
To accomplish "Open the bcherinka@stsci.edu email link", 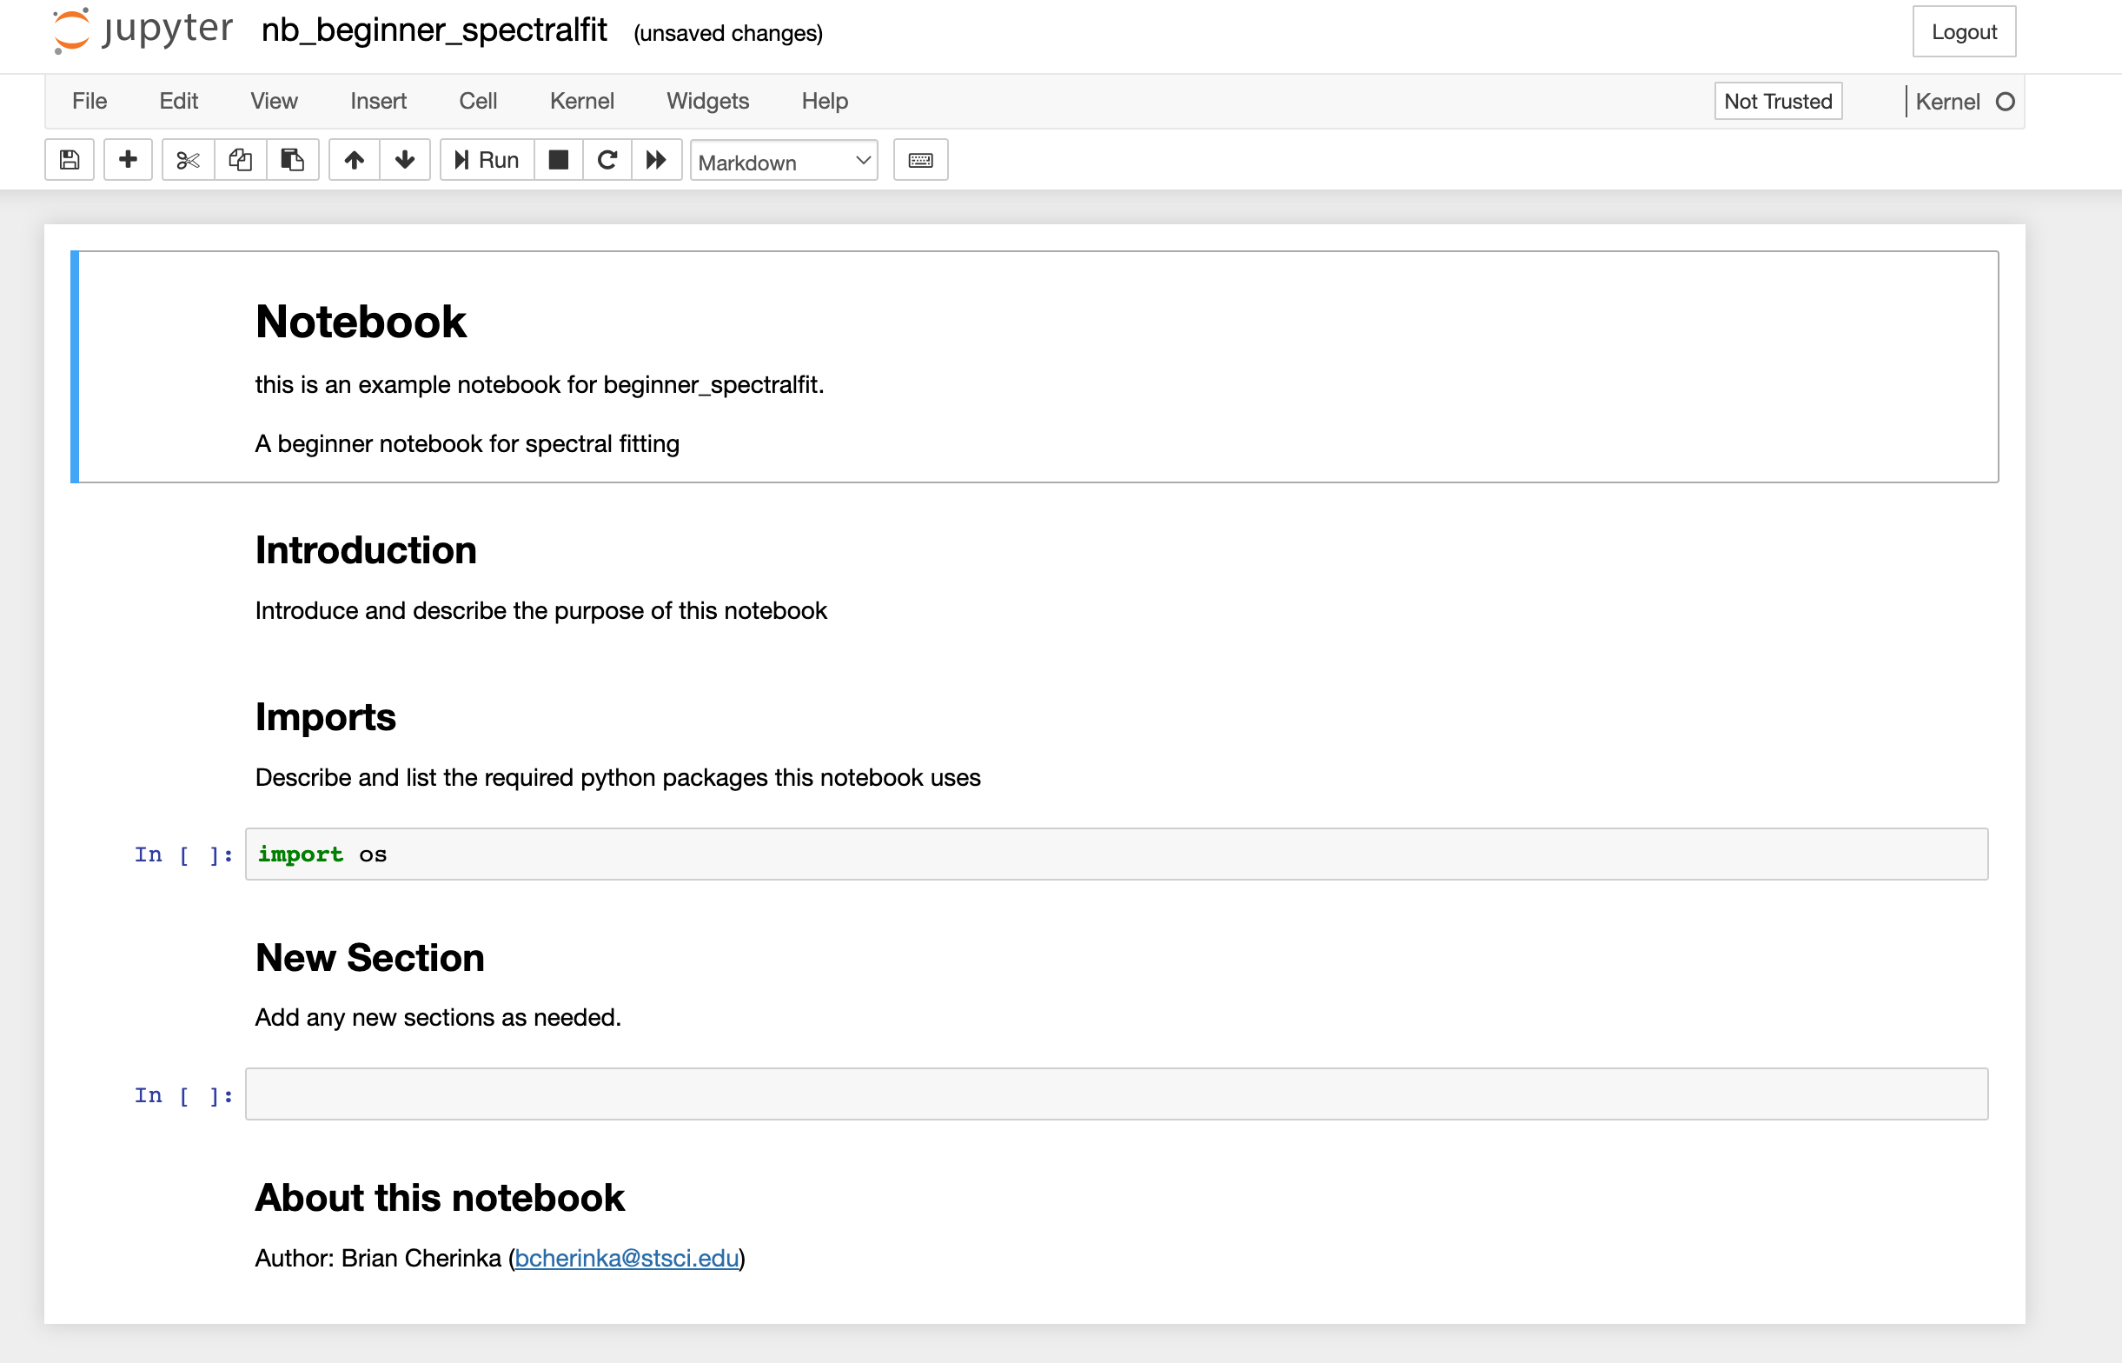I will pos(627,1257).
